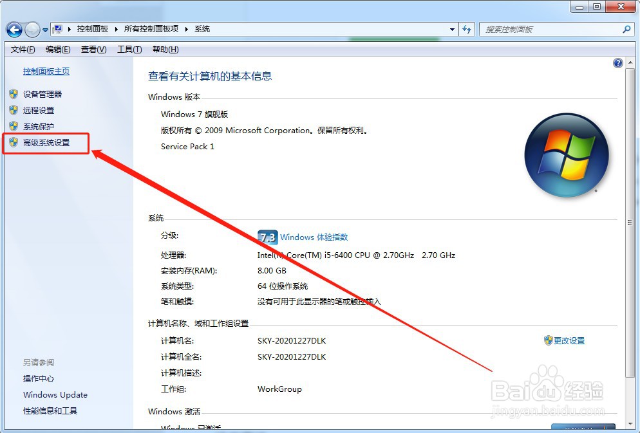Open the address bar history dropdown
Image resolution: width=640 pixels, height=433 pixels.
[452, 30]
